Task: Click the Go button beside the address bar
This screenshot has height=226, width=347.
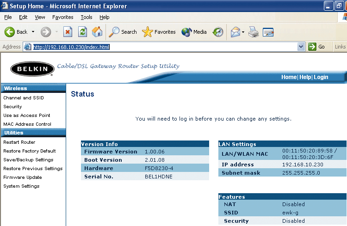Action: (317, 47)
